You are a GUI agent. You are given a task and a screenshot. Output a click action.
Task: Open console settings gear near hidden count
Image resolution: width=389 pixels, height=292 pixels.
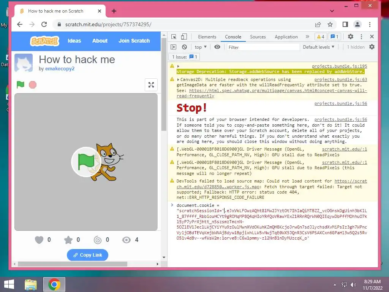click(372, 47)
